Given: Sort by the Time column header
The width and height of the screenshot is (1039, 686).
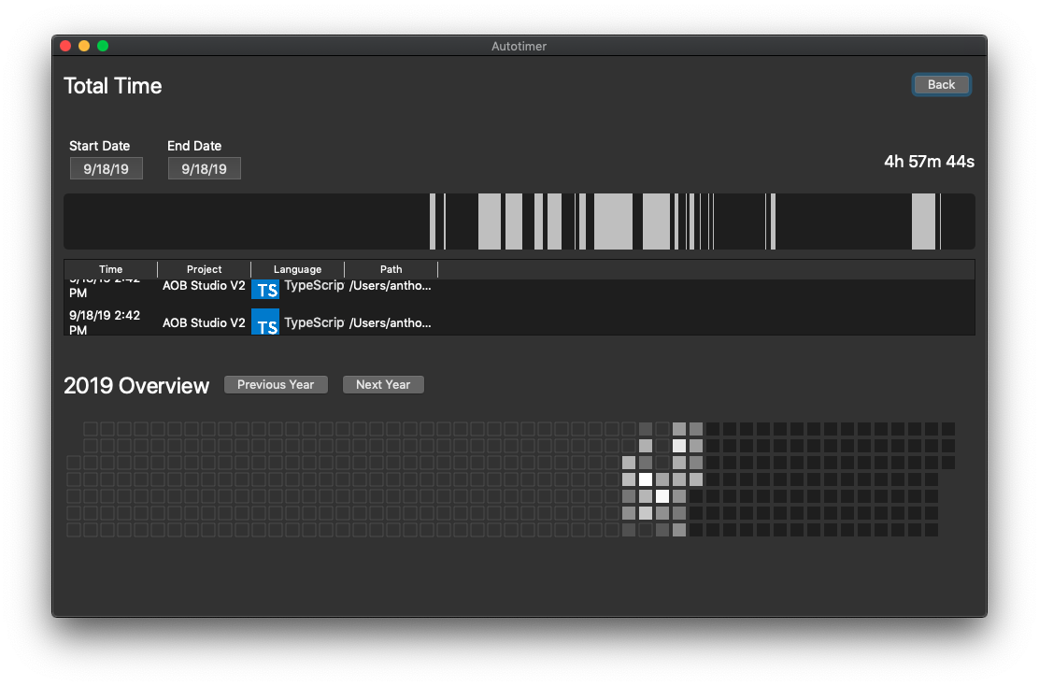Looking at the screenshot, I should [110, 269].
